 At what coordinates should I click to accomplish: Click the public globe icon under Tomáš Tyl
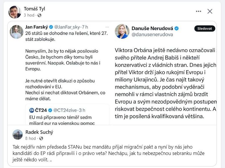click(40, 15)
